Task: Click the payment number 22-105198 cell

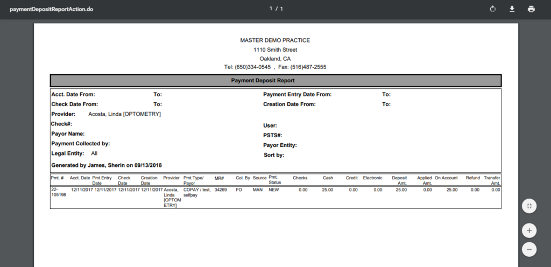Action: pyautogui.click(x=59, y=192)
